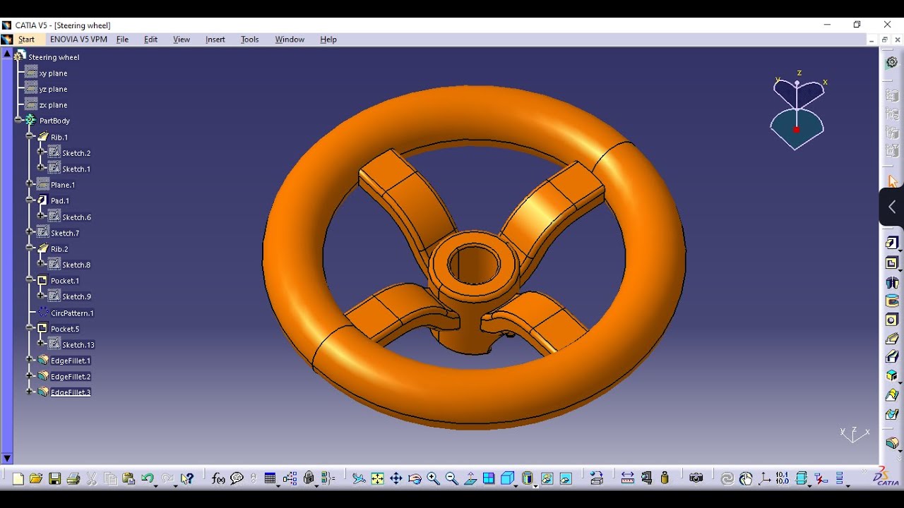Click the Axis System icon

765,479
